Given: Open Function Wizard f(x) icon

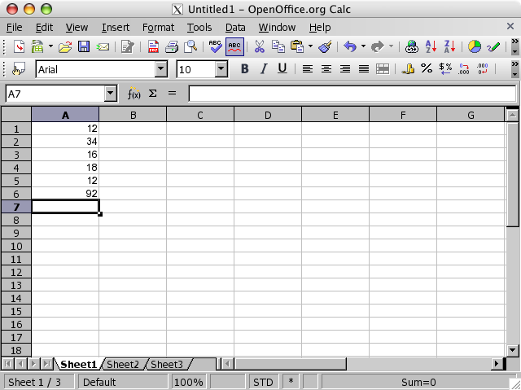Looking at the screenshot, I should (134, 94).
